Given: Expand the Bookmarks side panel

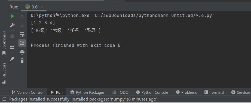Looking at the screenshot, I should [x=4, y=43].
